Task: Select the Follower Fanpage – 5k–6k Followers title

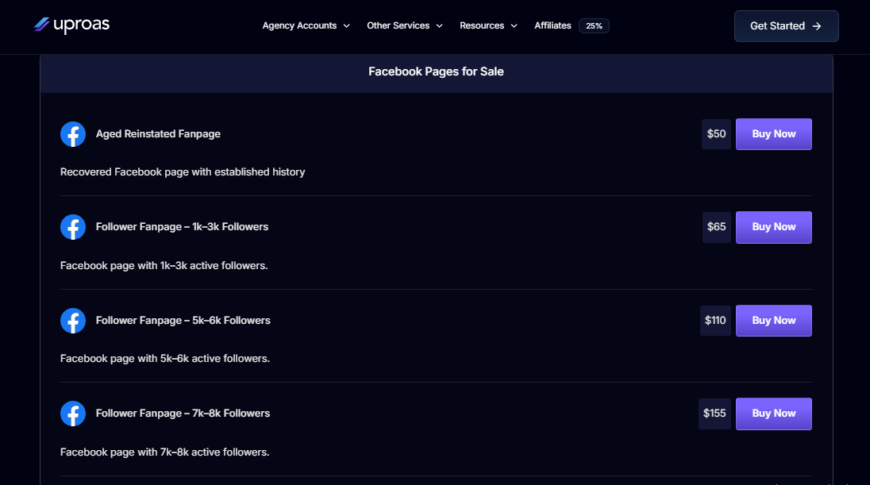Action: click(x=183, y=321)
